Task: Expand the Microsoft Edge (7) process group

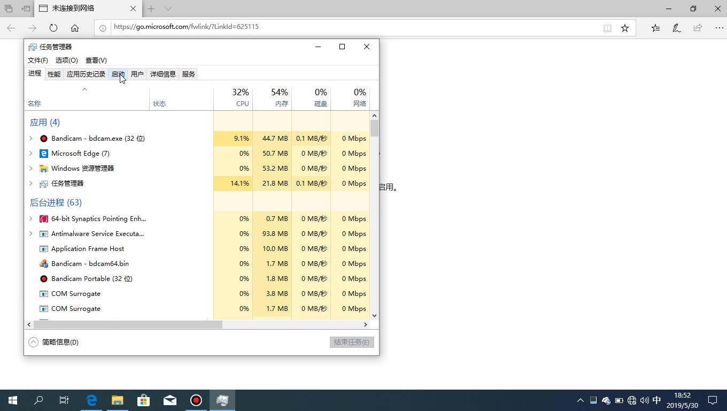Action: pos(30,154)
